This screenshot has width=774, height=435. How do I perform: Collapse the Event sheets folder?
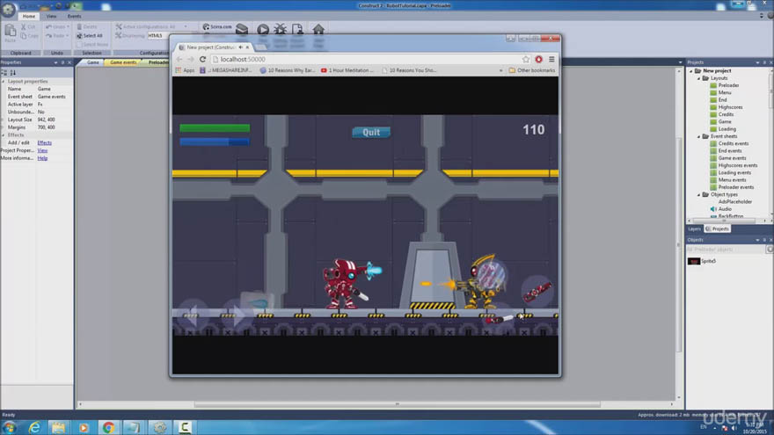699,136
